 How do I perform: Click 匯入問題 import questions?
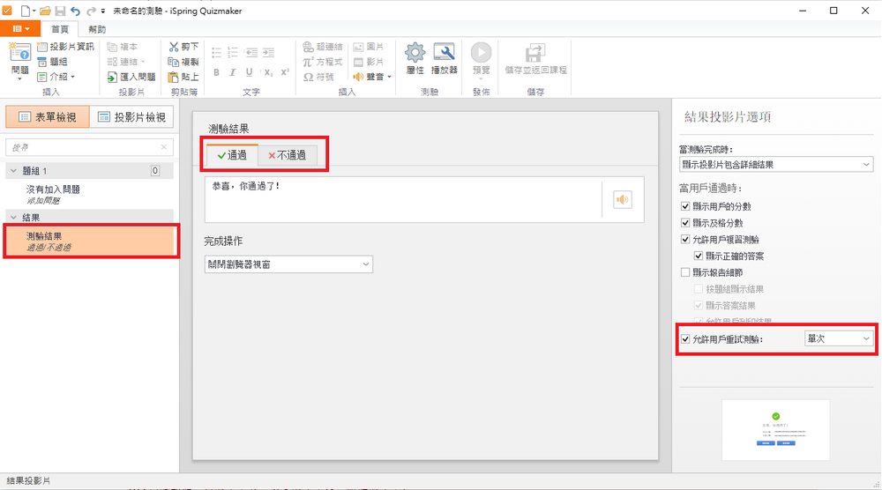tap(131, 77)
